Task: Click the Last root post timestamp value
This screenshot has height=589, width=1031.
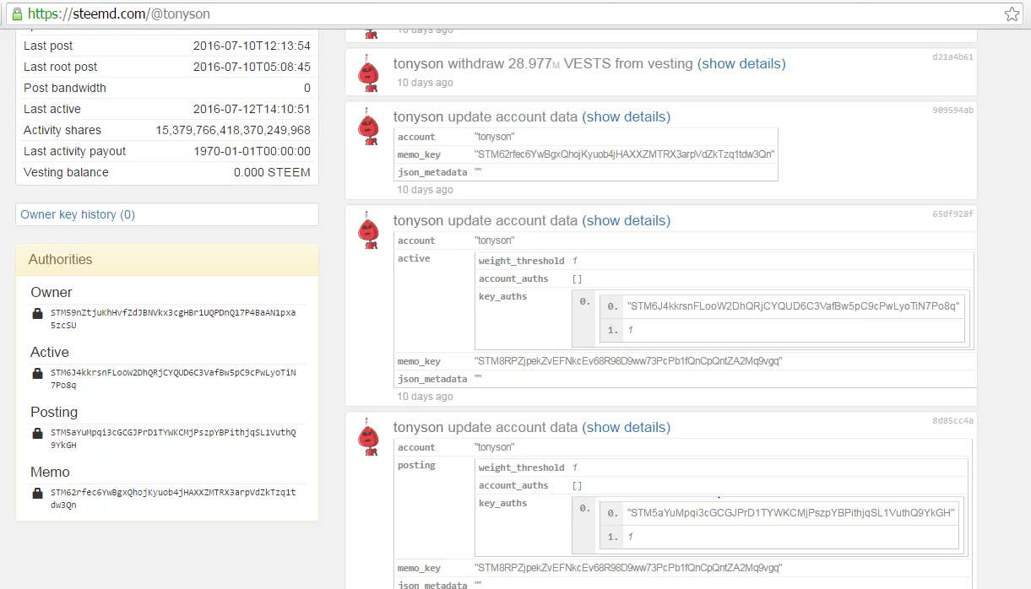Action: pyautogui.click(x=252, y=67)
